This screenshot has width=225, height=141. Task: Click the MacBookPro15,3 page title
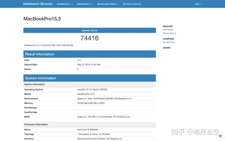click(x=42, y=19)
